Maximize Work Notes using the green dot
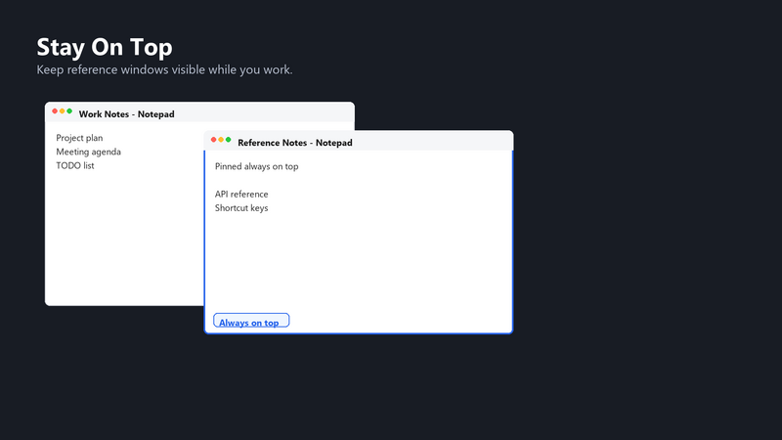The image size is (782, 440). pos(69,111)
